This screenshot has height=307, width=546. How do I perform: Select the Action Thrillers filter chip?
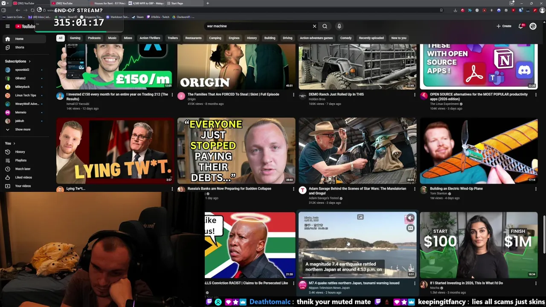point(150,38)
